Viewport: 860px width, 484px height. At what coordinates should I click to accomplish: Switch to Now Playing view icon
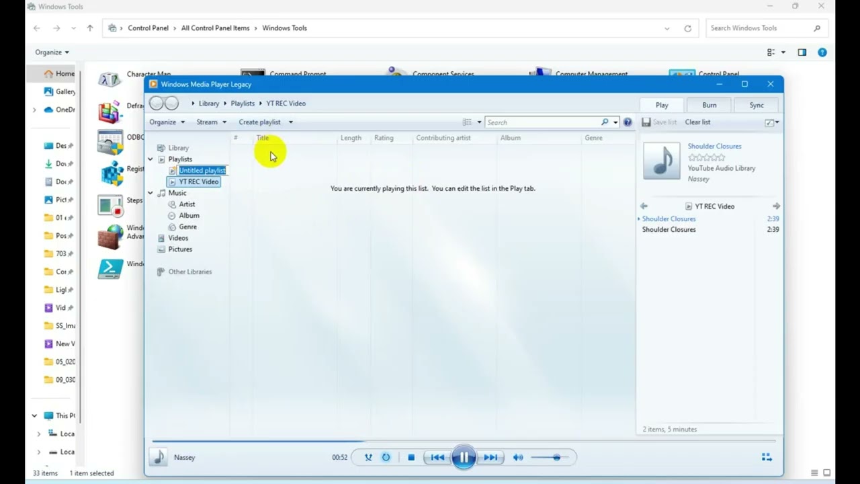(767, 457)
